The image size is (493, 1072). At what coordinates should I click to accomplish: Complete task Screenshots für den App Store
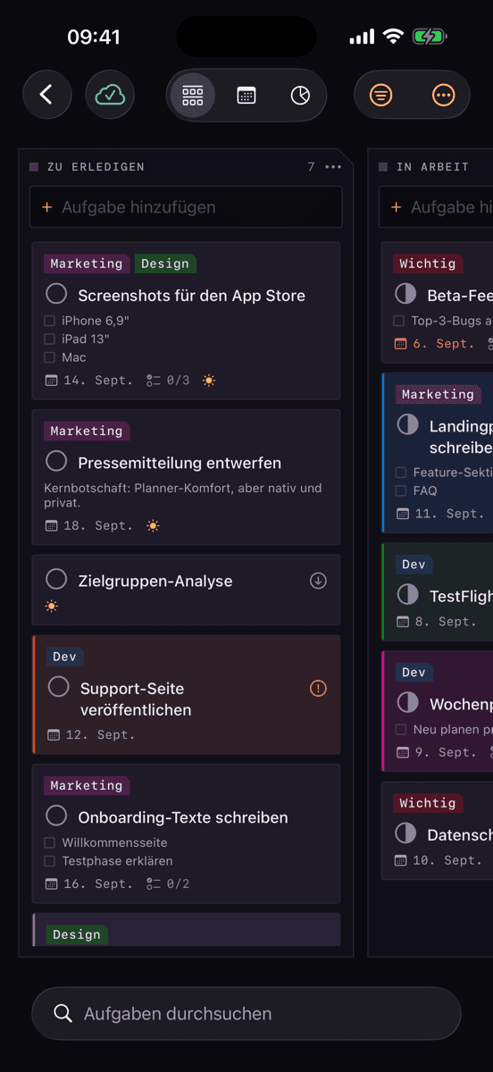[56, 294]
